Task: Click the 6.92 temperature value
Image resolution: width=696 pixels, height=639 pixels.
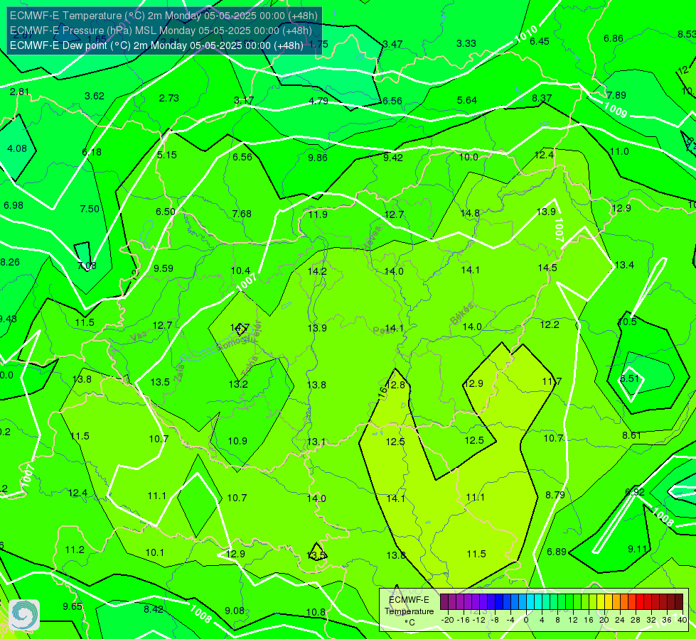Action: (x=634, y=492)
